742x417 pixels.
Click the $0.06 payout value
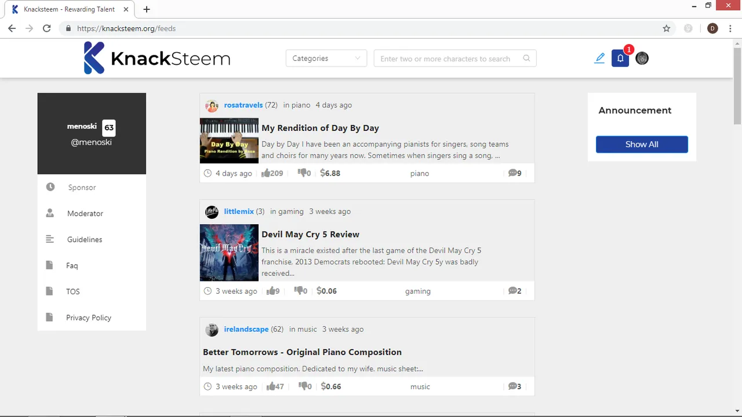327,291
